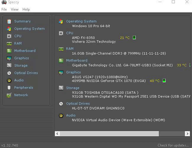This screenshot has width=192, height=148.
Task: Click the Storage heading link in main panel
Action: point(73,88)
